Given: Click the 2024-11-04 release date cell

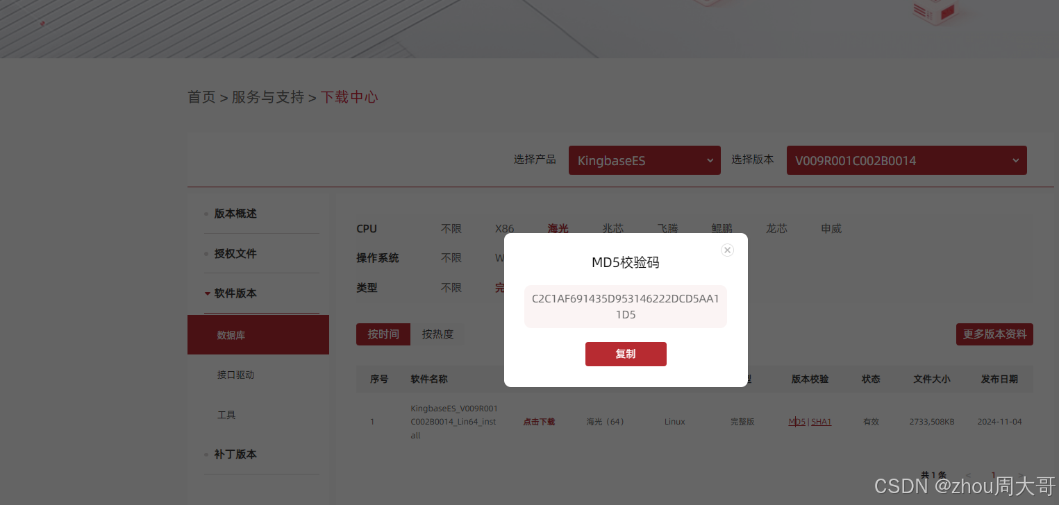Looking at the screenshot, I should [x=999, y=422].
